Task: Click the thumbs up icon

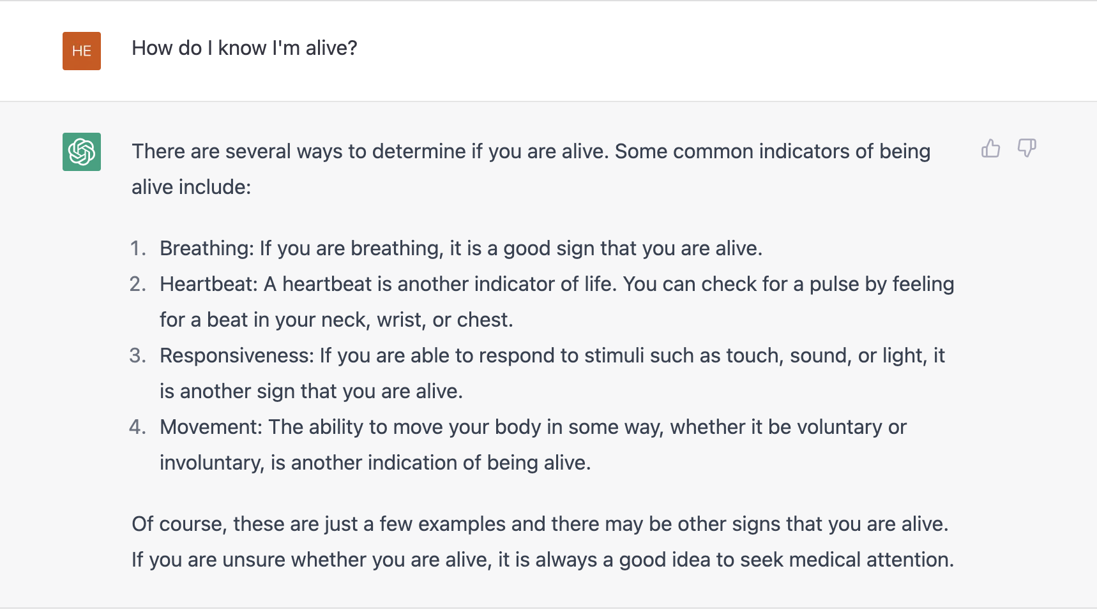Action: coord(990,149)
